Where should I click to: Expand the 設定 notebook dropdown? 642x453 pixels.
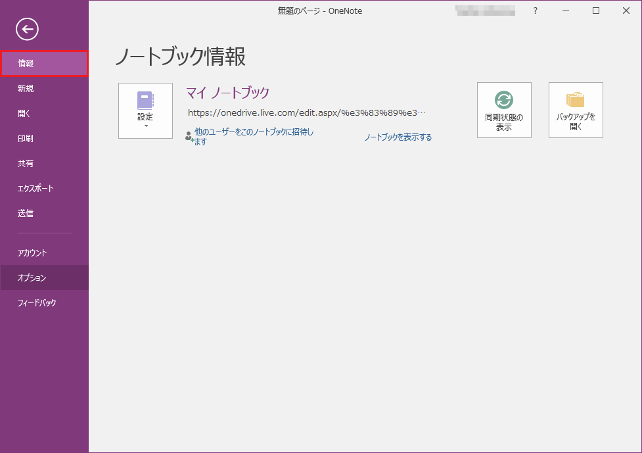coord(145,110)
